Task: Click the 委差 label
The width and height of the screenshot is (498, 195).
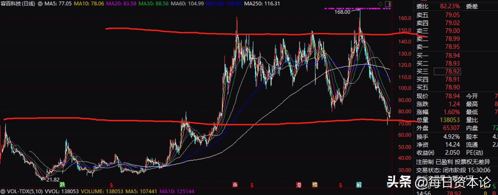Action: (471, 6)
